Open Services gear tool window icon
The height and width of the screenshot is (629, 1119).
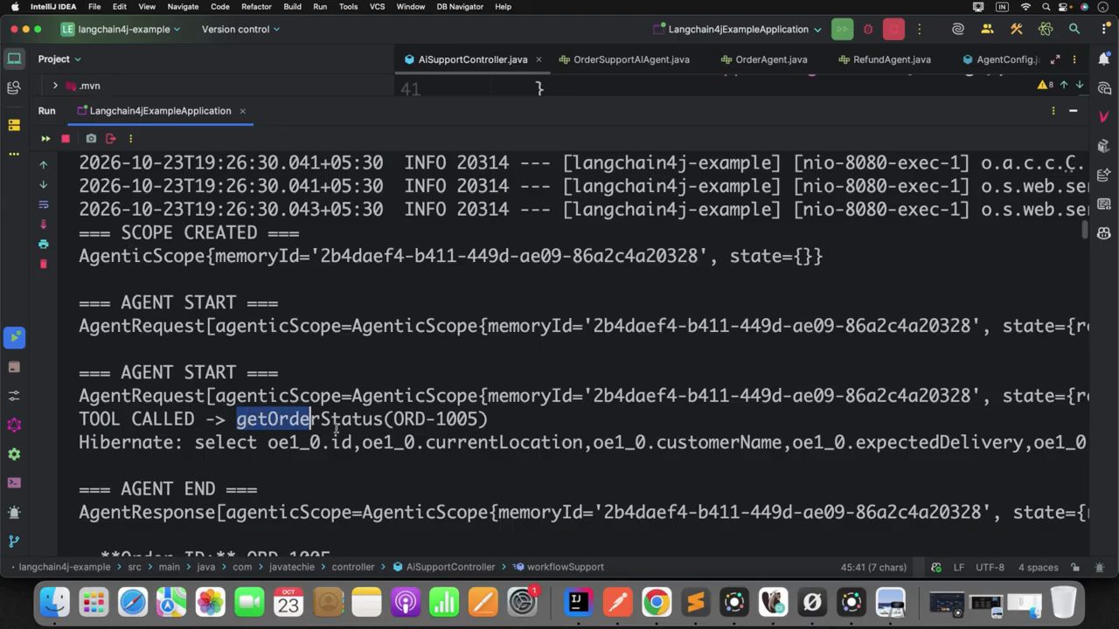(14, 453)
